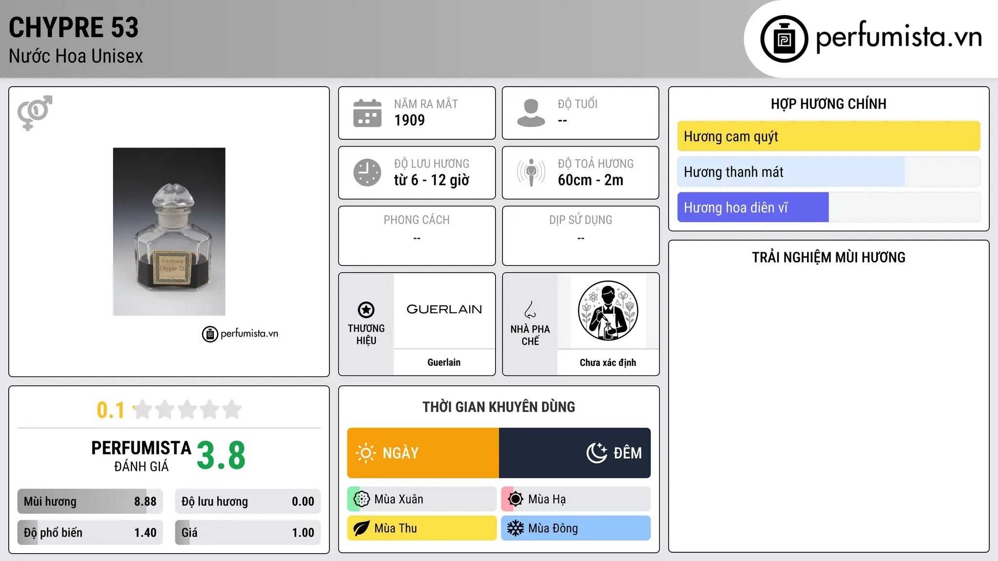
Task: Click the PERFUMISTA ĐÁNH GIÁ label
Action: coord(141,456)
